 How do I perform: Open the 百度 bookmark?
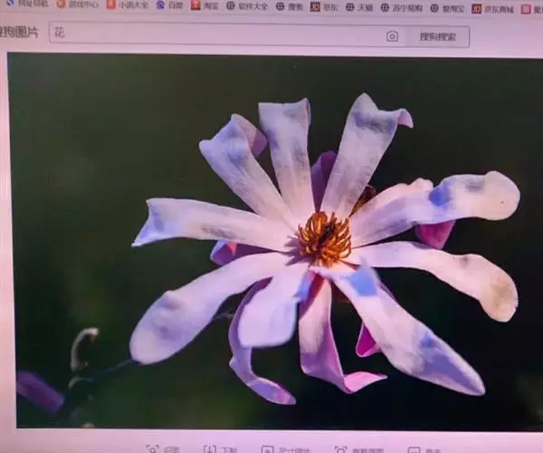169,5
